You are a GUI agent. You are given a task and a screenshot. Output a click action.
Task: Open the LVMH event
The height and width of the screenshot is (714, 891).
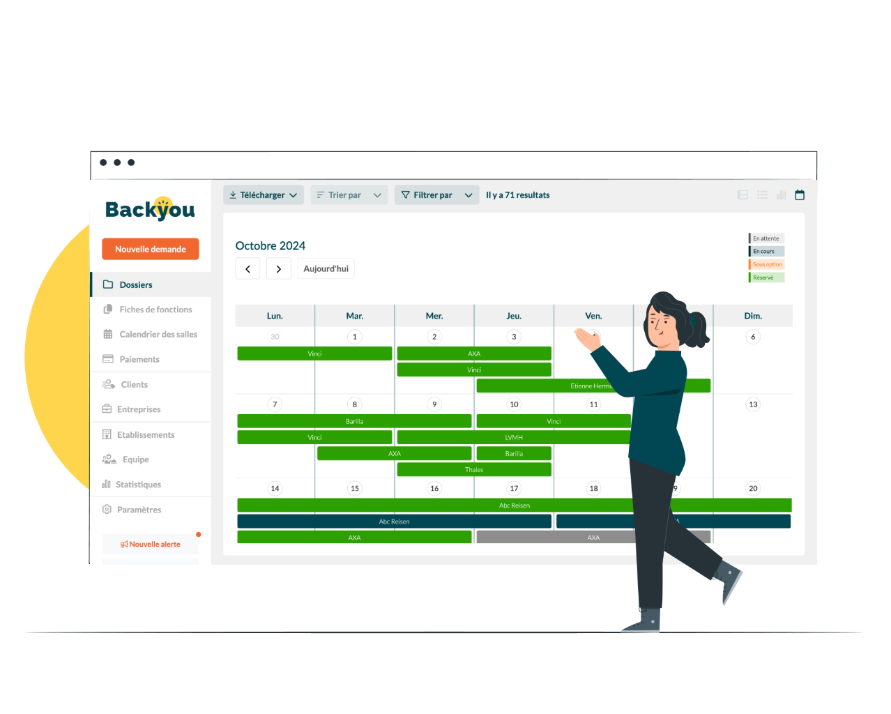coord(514,437)
